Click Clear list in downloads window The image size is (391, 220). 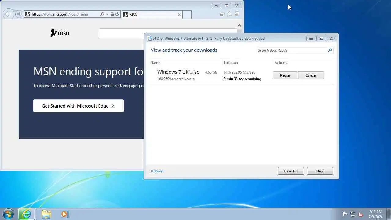(x=291, y=171)
